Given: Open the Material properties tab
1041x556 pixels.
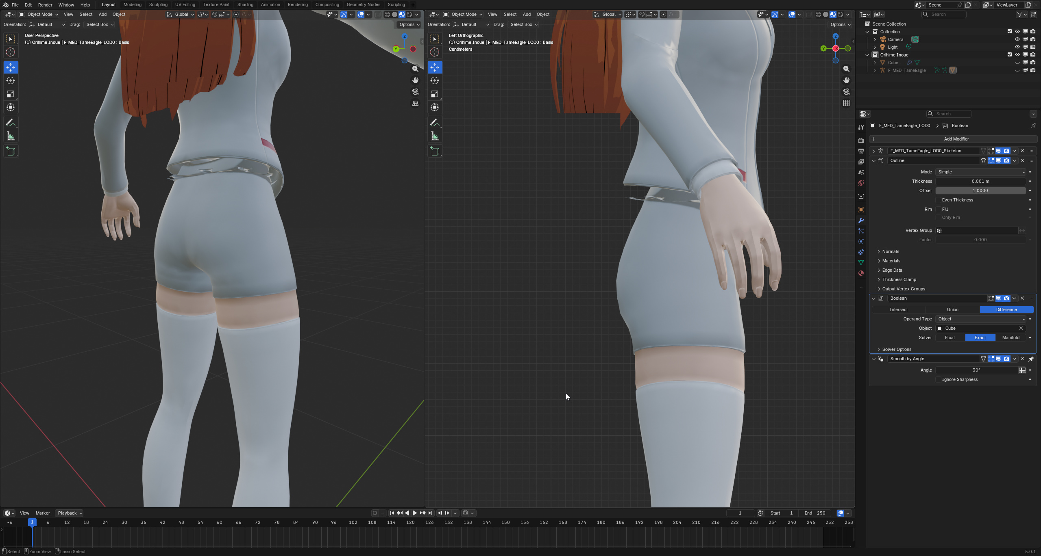Looking at the screenshot, I should click(861, 273).
